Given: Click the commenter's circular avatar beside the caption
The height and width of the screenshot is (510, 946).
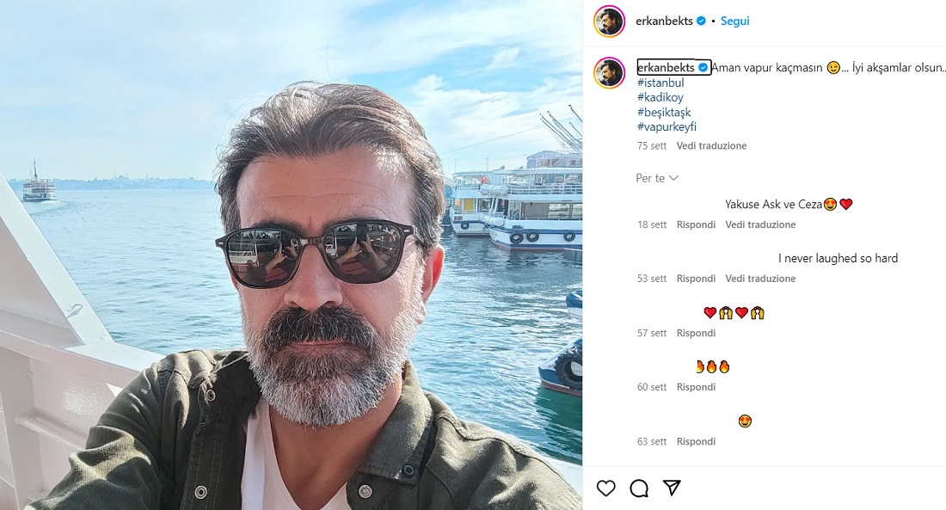Looking at the screenshot, I should click(611, 72).
